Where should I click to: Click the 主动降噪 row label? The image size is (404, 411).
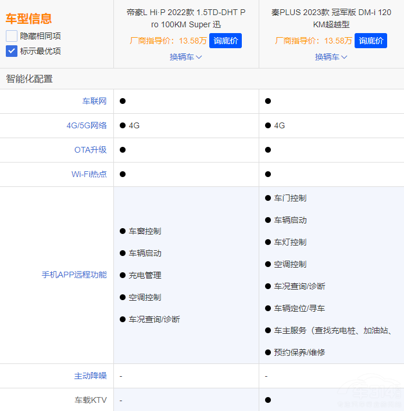(x=90, y=376)
